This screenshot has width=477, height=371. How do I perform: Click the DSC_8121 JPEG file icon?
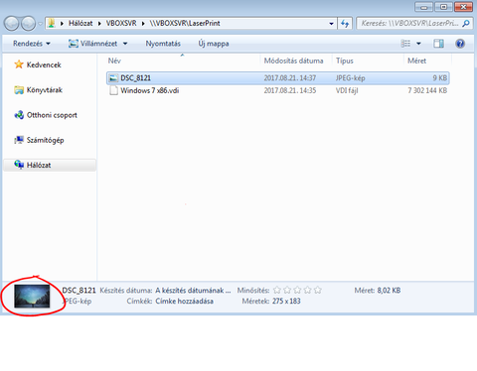pyautogui.click(x=113, y=78)
